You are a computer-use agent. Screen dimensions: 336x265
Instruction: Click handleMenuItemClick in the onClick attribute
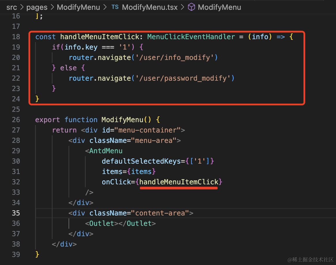pyautogui.click(x=179, y=182)
